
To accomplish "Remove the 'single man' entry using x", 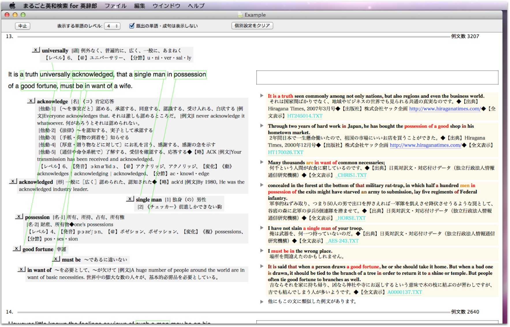I will [x=130, y=199].
